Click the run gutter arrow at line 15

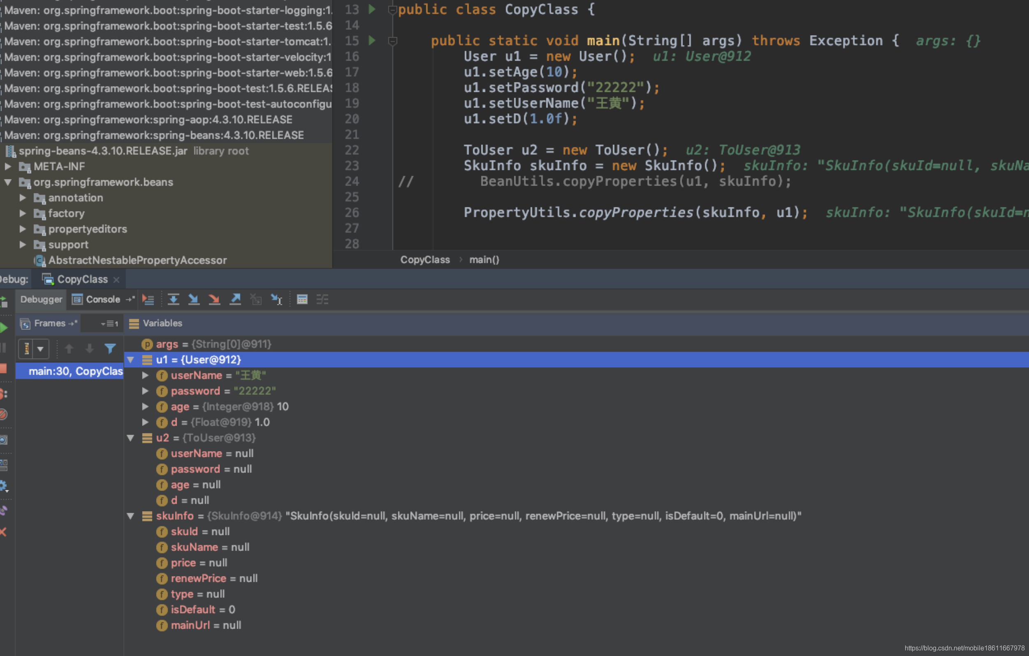(372, 41)
